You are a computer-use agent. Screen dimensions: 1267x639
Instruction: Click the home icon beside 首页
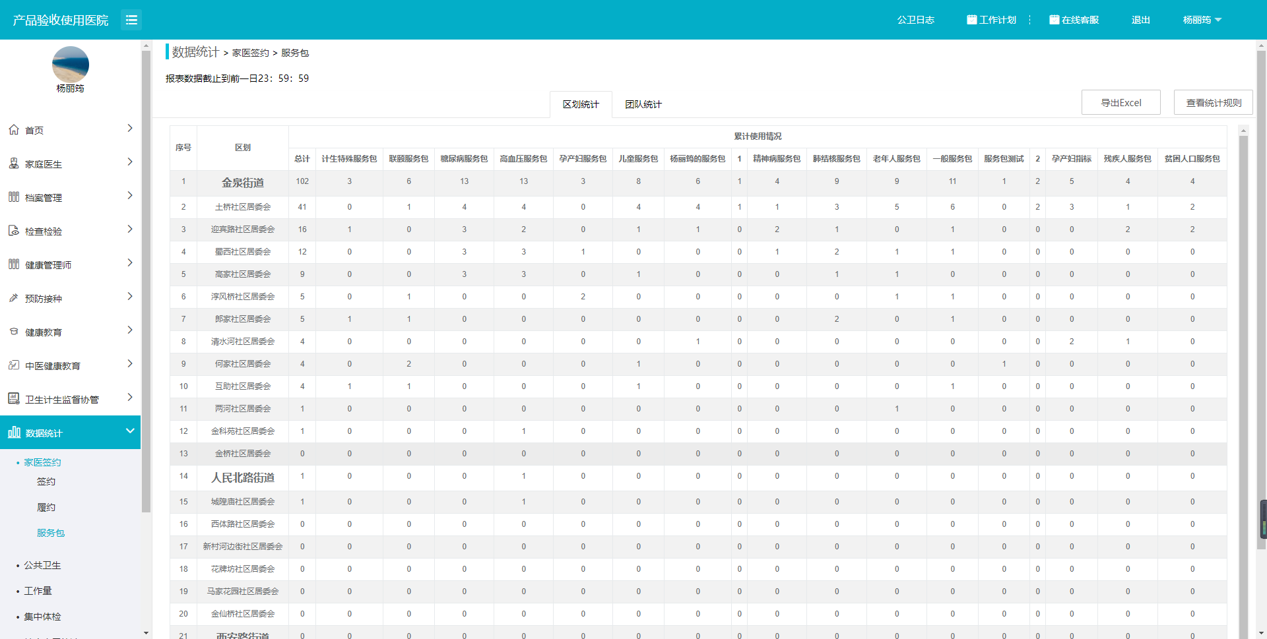(x=14, y=130)
